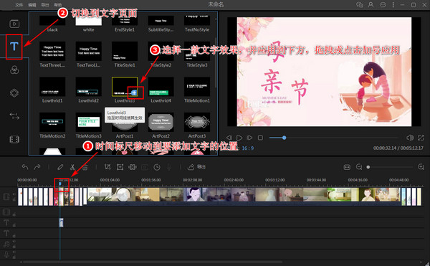The image size is (430, 266).
Task: Open the export menu (导出) in menu bar
Action: point(44,5)
